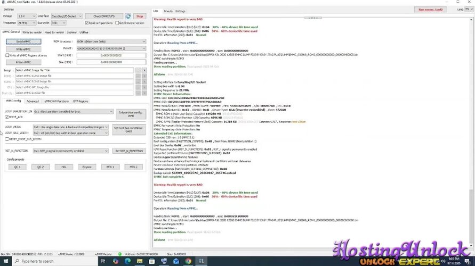475x266 pixels.
Task: Open the BOOT_BUS_WIDTH dropdown
Action: (70, 133)
